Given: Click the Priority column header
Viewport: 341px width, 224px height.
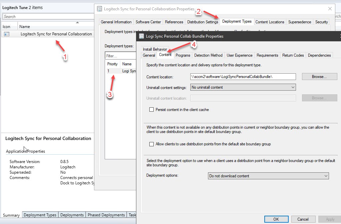Looking at the screenshot, I should 112,64.
